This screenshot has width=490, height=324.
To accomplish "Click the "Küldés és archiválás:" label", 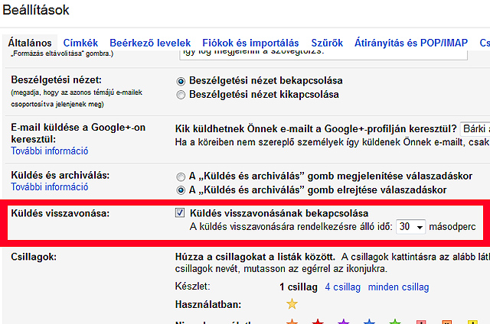I will tap(60, 175).
